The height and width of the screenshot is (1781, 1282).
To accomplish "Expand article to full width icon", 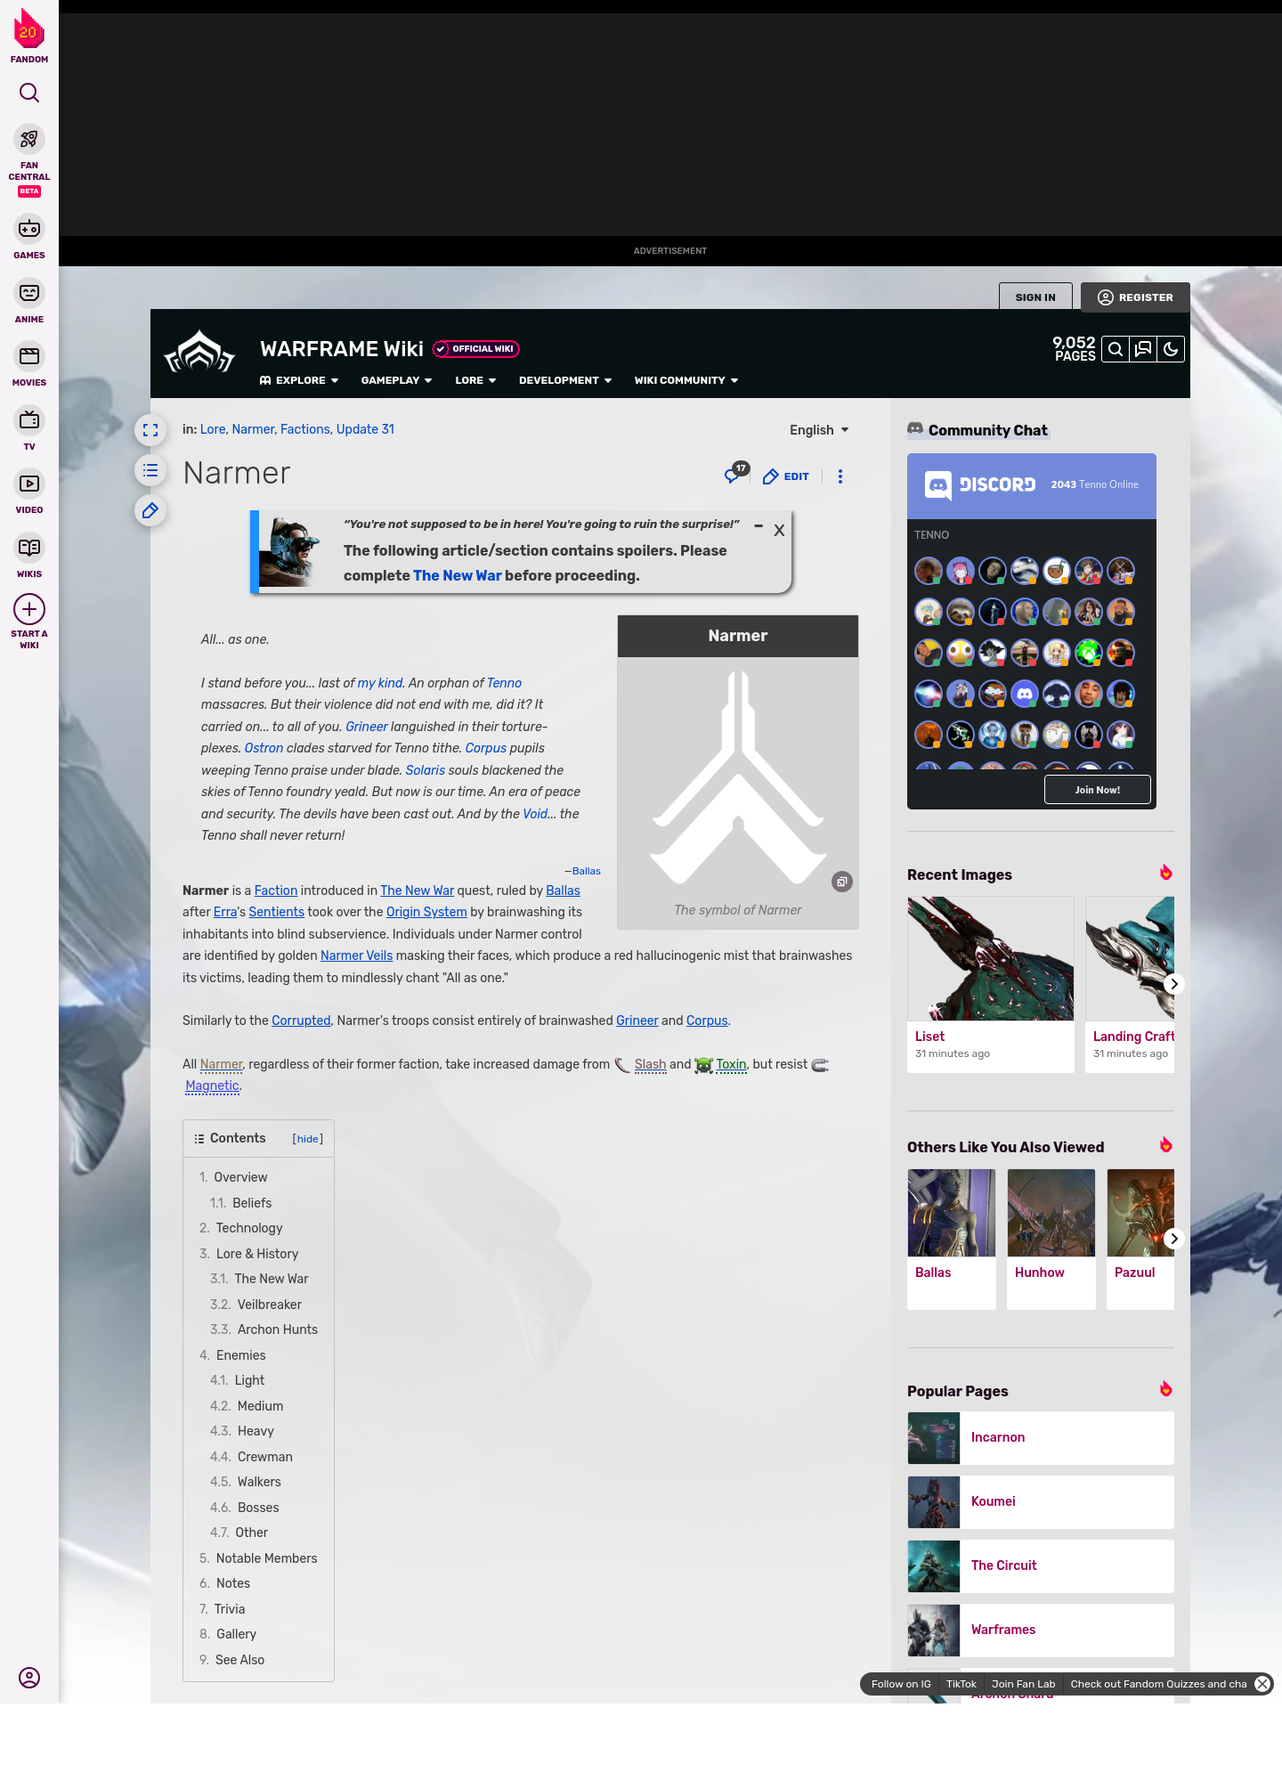I will point(150,430).
